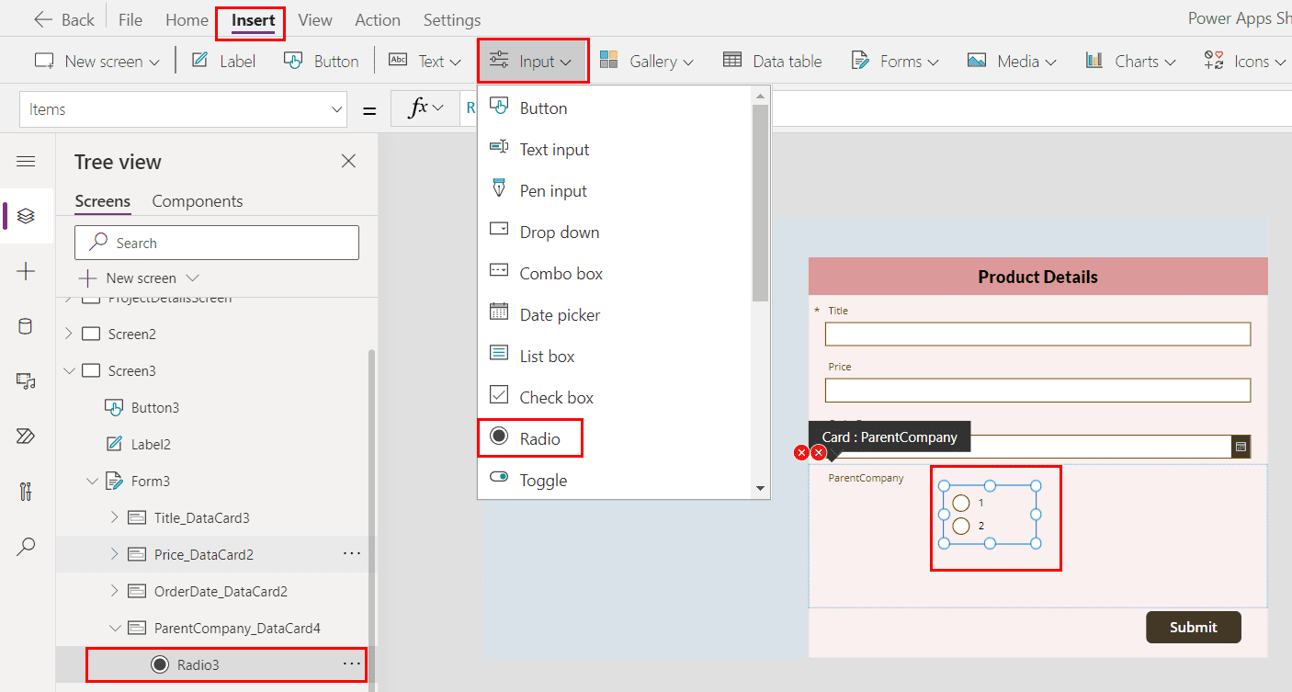Insert a Data table from the toolbar
The height and width of the screenshot is (692, 1292).
click(772, 61)
